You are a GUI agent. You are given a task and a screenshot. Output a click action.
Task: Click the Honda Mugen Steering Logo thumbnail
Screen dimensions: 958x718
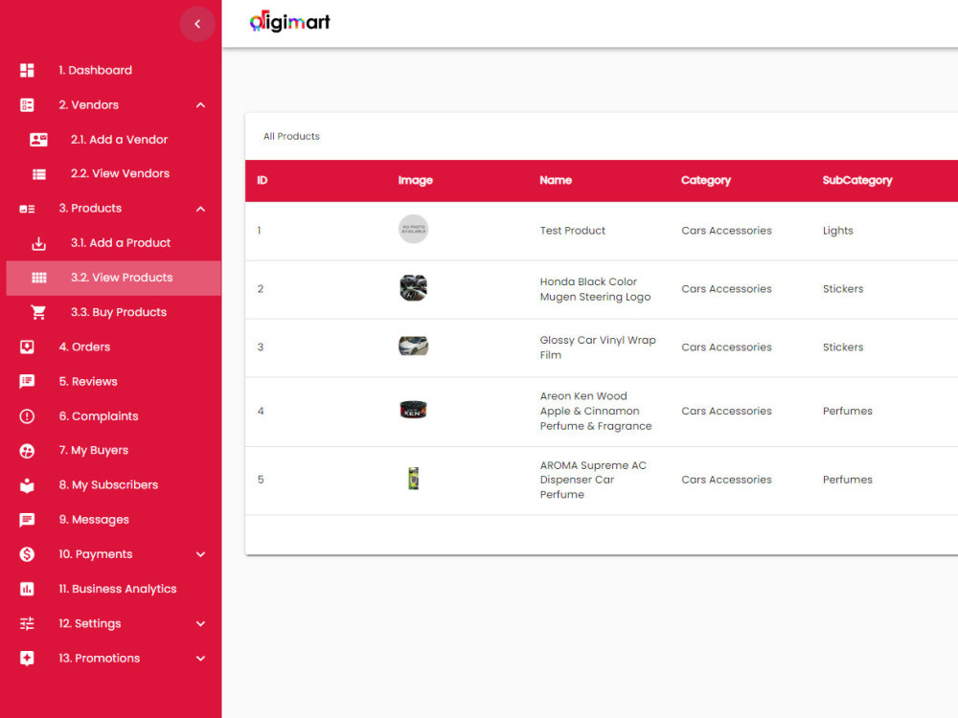pos(413,288)
